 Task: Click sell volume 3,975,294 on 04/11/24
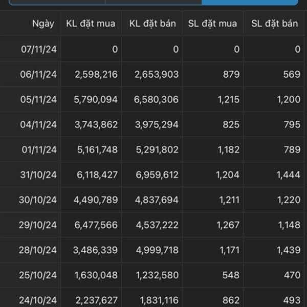point(157,124)
